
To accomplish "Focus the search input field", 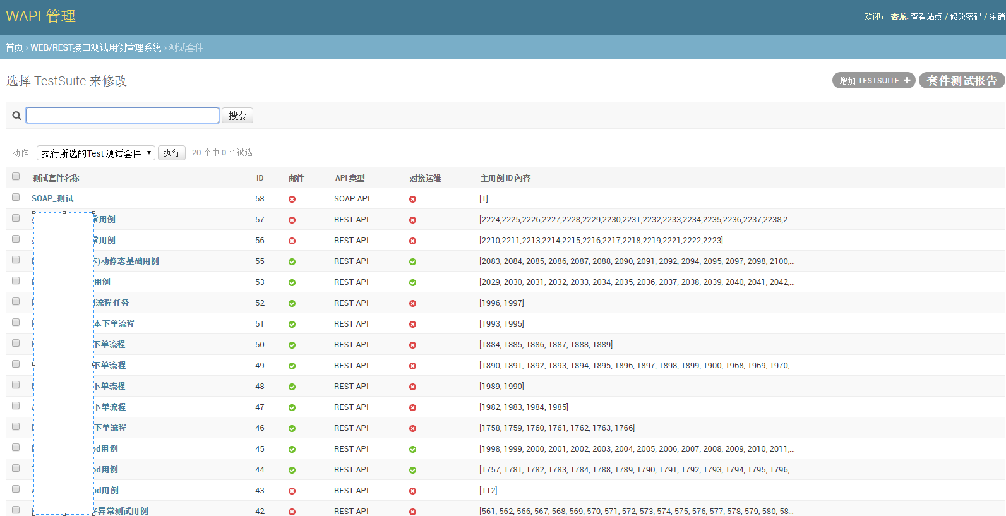I will (123, 115).
